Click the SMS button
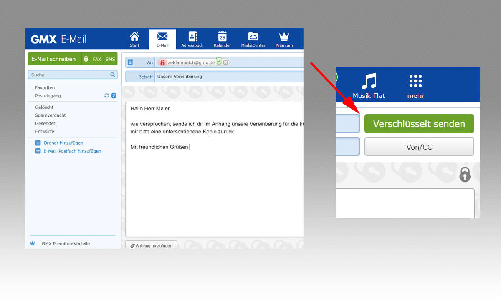 pos(110,59)
